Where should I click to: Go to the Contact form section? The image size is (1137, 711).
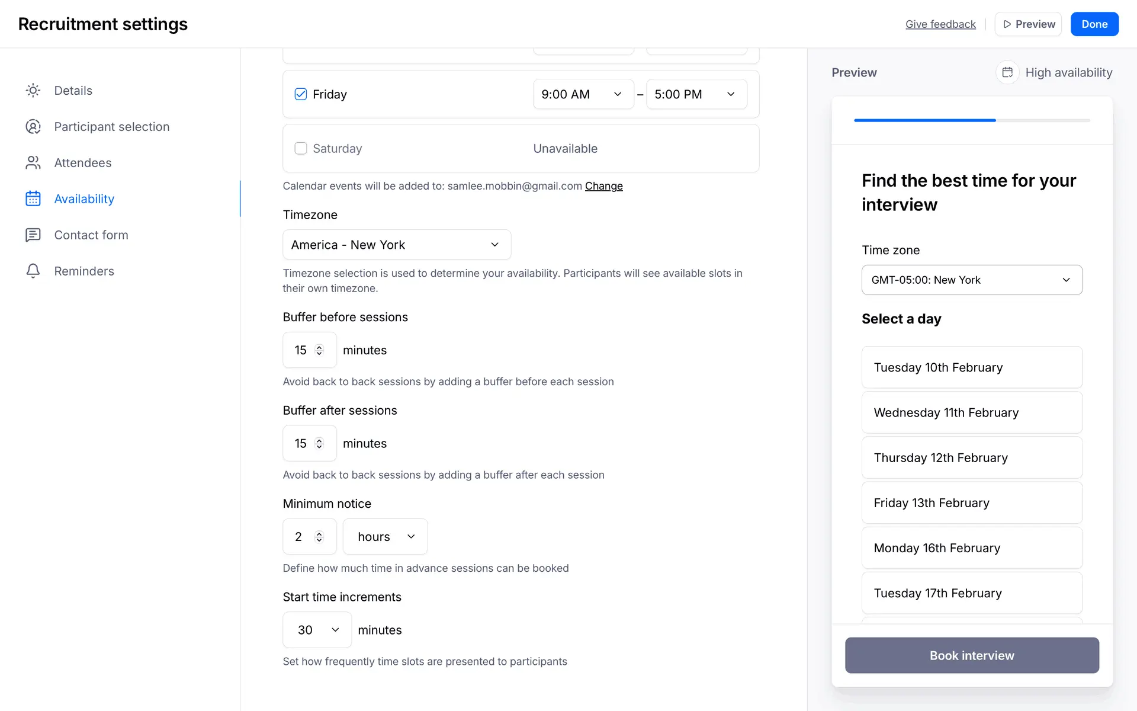pos(91,235)
